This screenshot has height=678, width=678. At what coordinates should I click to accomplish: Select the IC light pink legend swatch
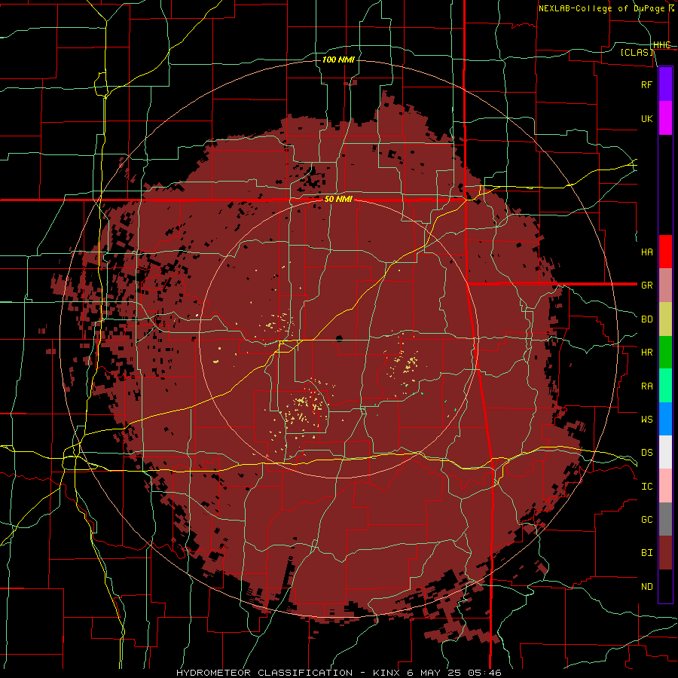(x=665, y=486)
